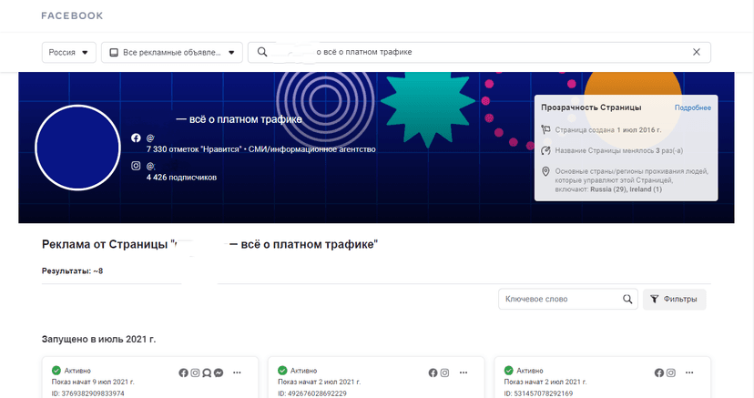Open the Россия country dropdown

tap(69, 53)
